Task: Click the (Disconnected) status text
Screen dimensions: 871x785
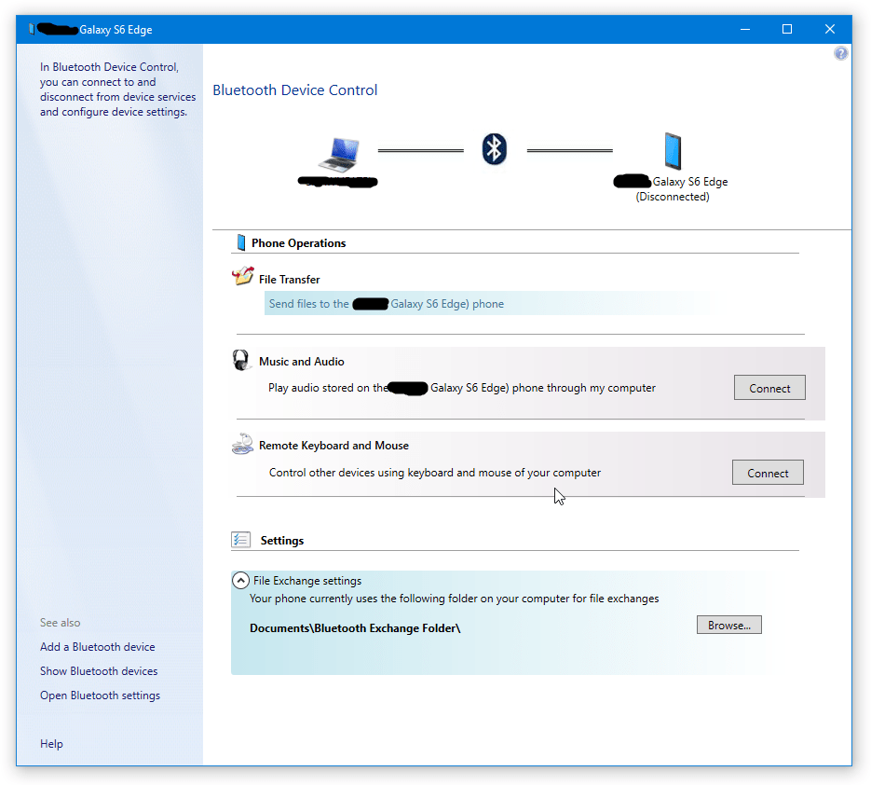Action: pos(673,197)
